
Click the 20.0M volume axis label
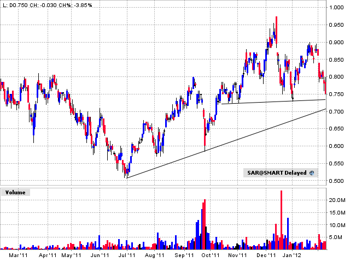tap(337, 200)
